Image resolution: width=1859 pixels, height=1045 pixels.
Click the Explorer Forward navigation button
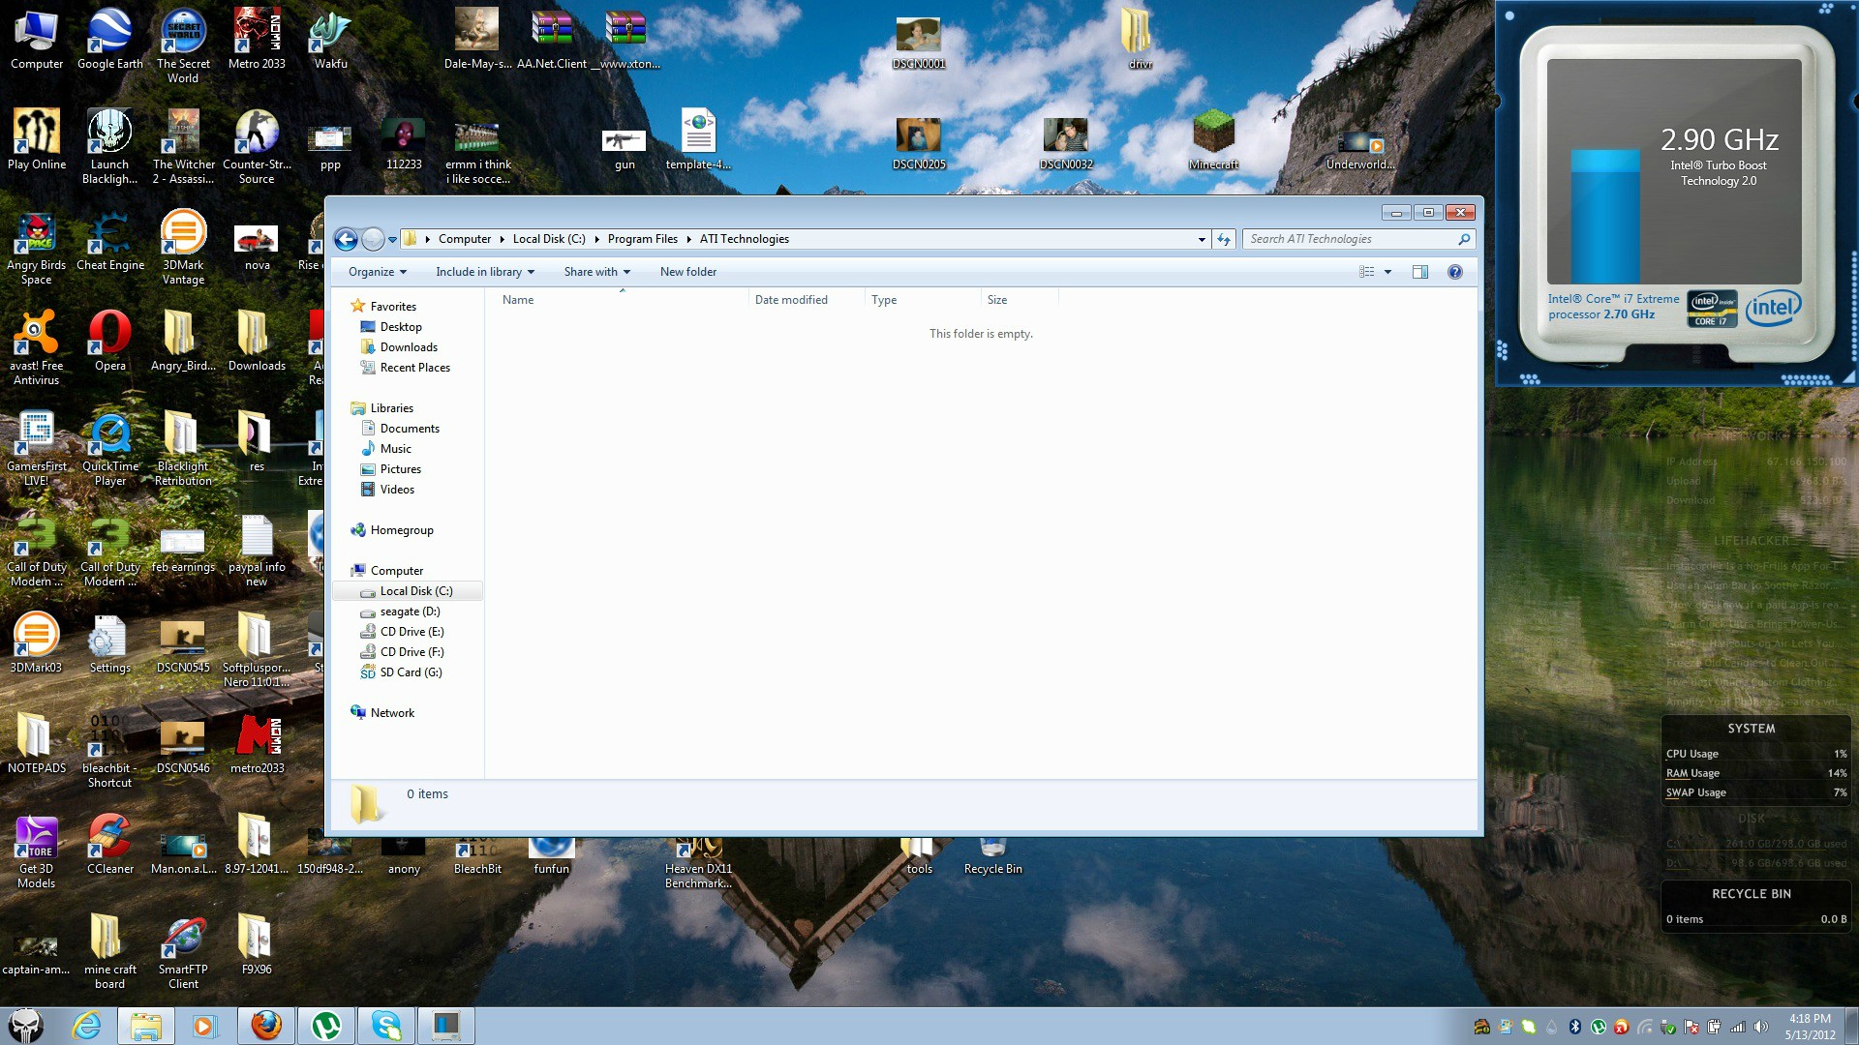[x=373, y=239]
